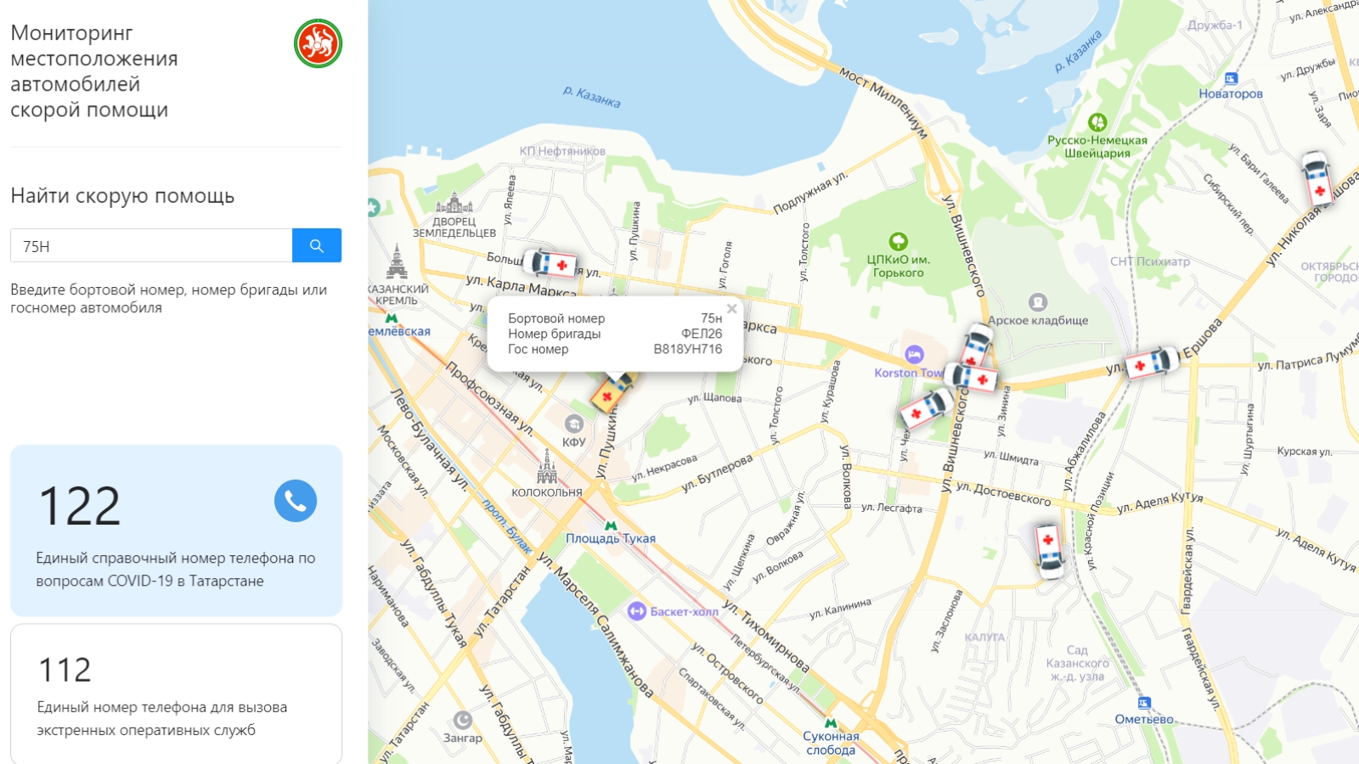Click the Basket-Hall venue icon
1359x764 pixels.
(637, 611)
